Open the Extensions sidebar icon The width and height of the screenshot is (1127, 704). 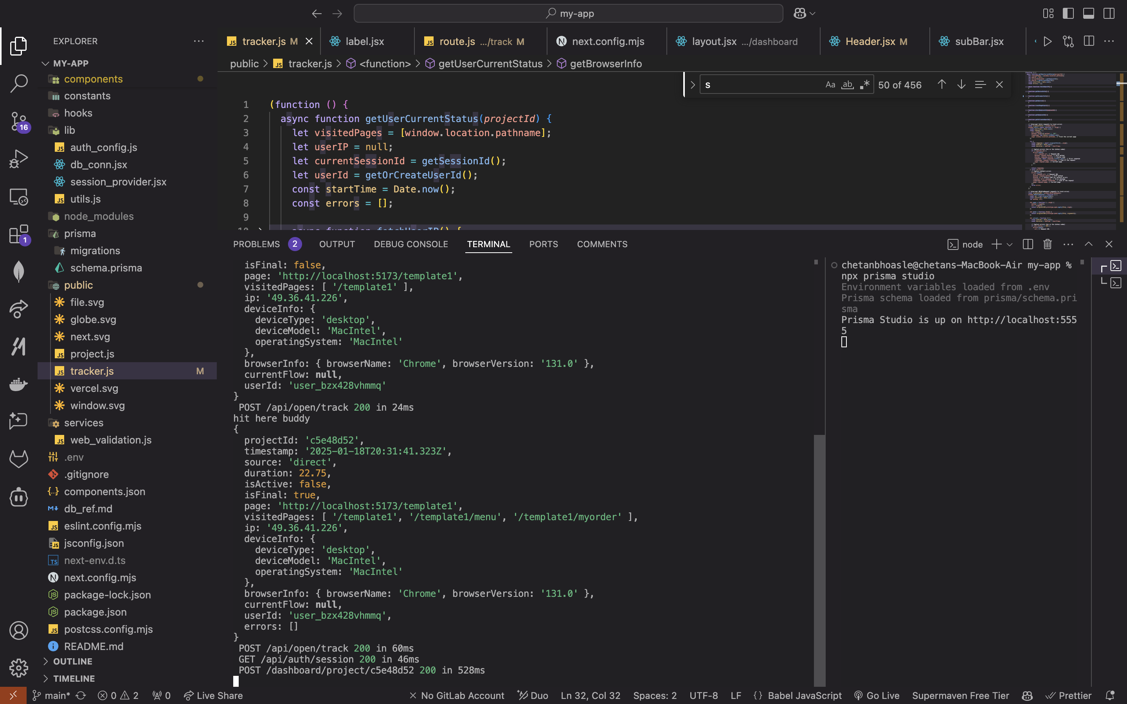pos(19,234)
